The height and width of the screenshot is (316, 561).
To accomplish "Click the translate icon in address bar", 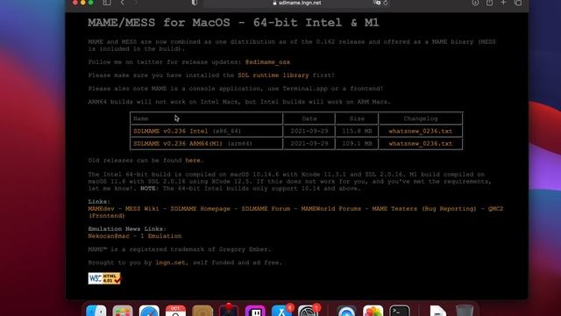I will click(376, 3).
